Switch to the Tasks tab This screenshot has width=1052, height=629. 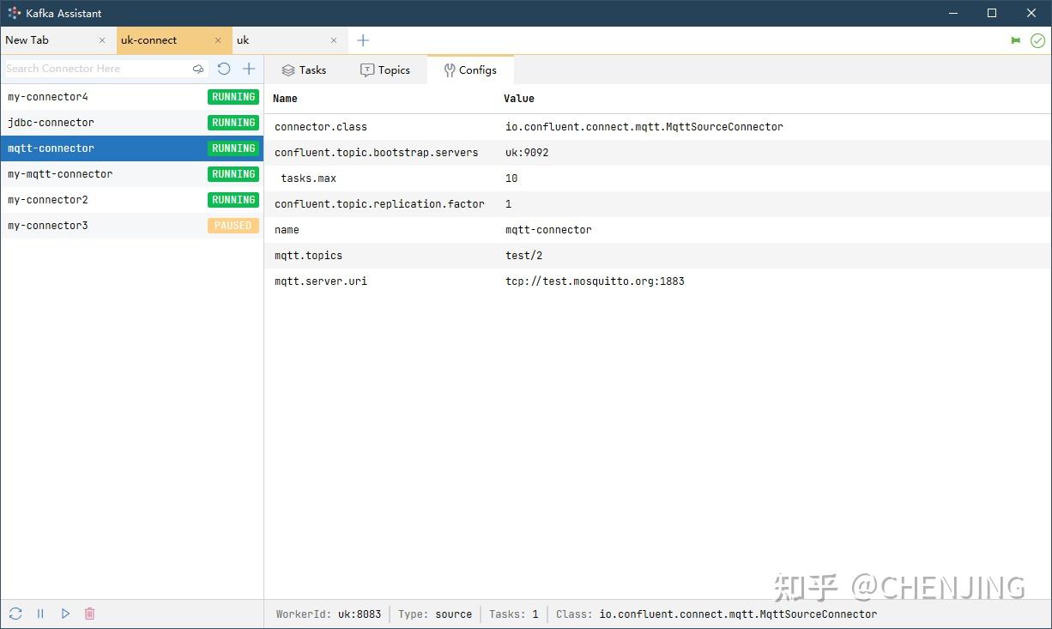click(305, 70)
